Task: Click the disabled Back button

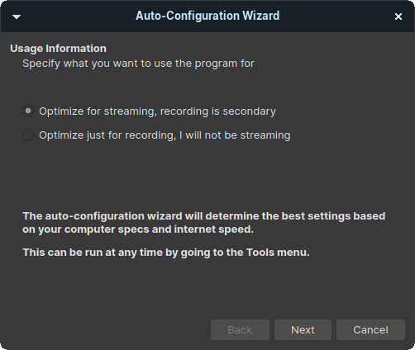Action: tap(240, 329)
